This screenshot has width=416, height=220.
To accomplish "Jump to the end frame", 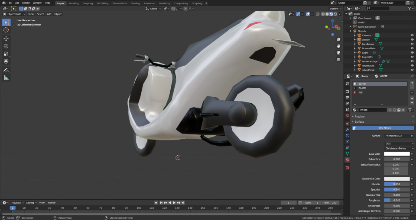I will click(183, 203).
